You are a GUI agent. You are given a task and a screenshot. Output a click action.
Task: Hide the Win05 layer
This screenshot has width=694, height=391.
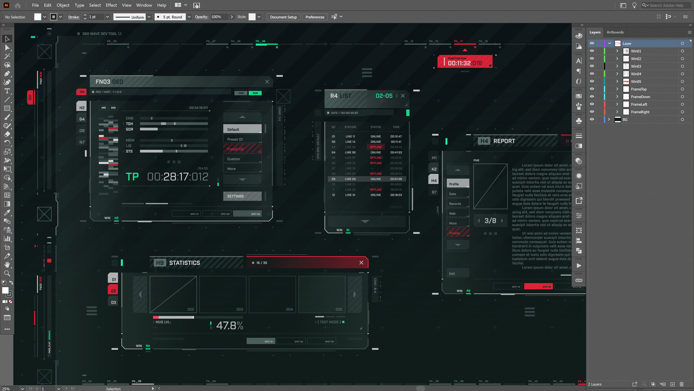point(592,81)
